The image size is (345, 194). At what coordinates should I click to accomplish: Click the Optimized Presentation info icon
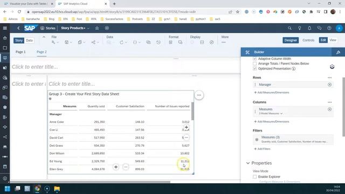(293, 68)
